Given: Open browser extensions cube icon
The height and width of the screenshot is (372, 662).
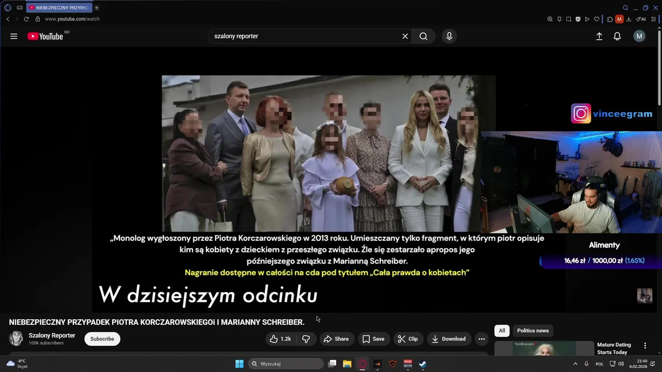Looking at the screenshot, I should tap(610, 19).
